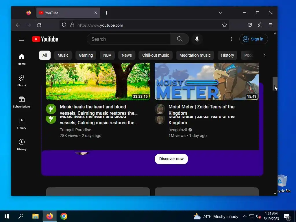Click scrollbar up arrow

point(275,34)
